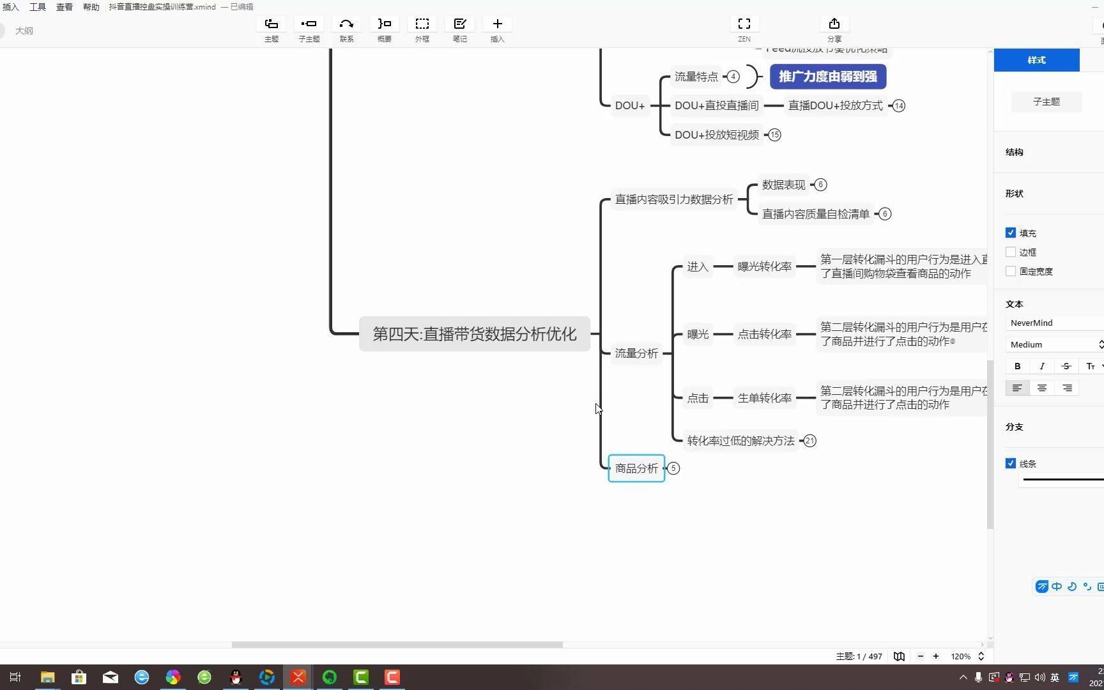Click the branch line style preview bar
Viewport: 1104px width, 690px height.
tap(1062, 479)
